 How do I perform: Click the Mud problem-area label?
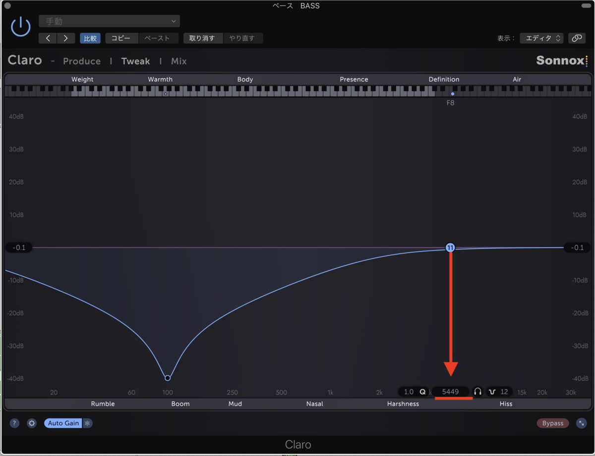pyautogui.click(x=235, y=404)
